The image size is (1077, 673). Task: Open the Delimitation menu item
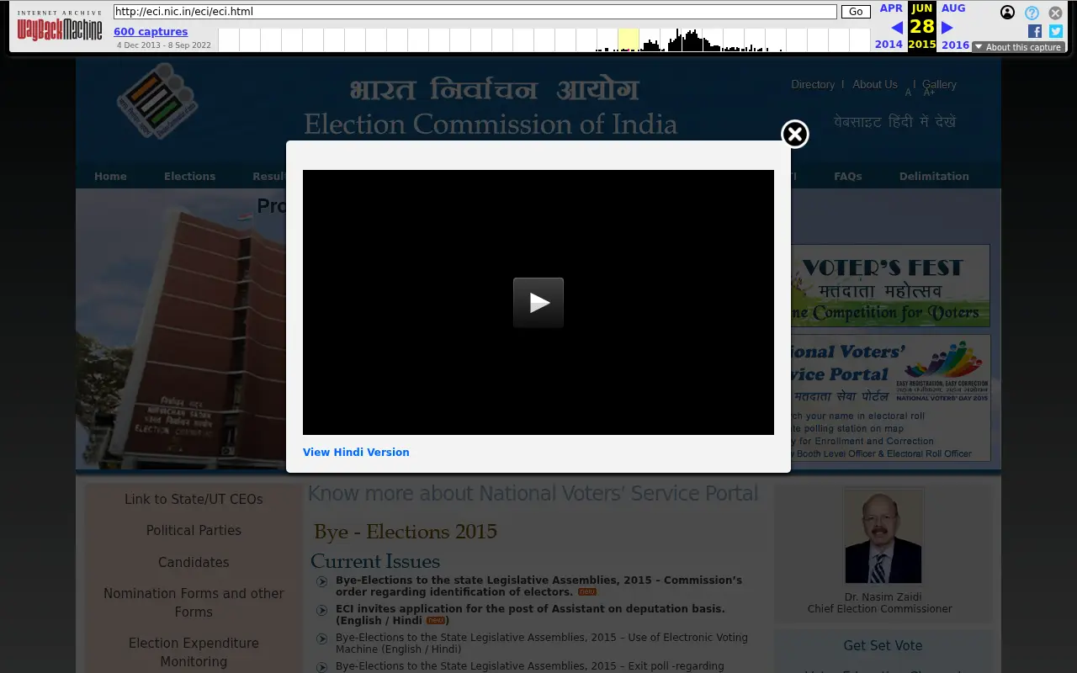pos(934,176)
